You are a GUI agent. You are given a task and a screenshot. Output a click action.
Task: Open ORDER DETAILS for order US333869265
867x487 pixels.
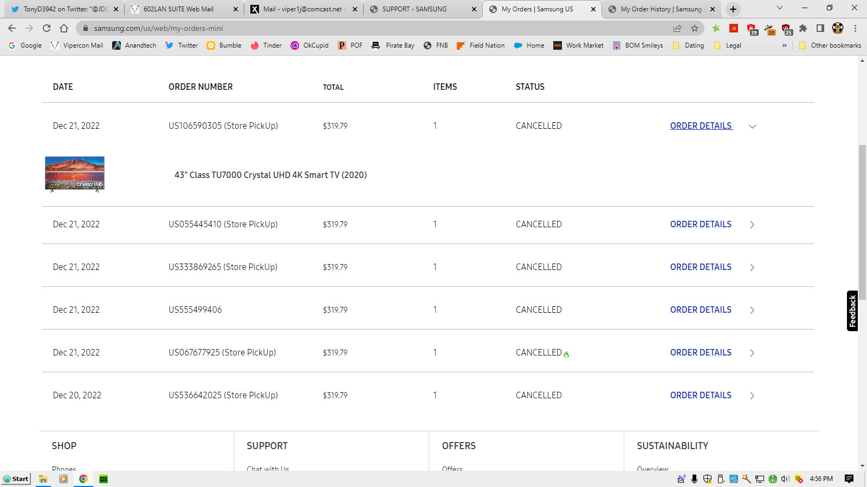(x=701, y=267)
